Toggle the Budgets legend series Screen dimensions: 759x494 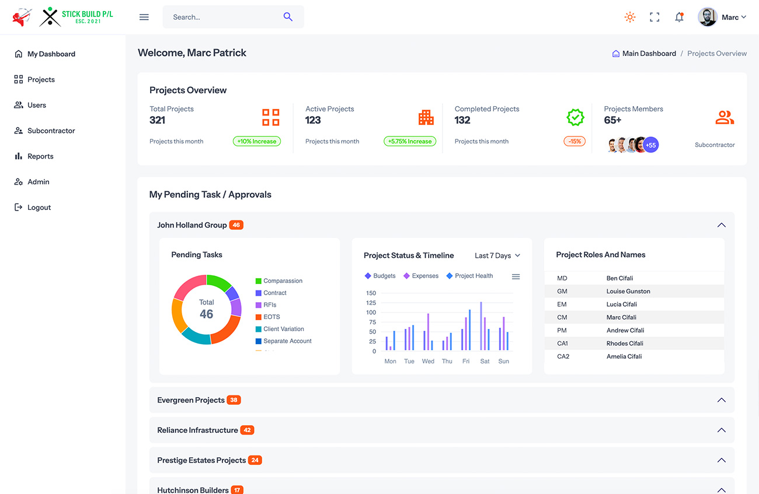tap(379, 276)
